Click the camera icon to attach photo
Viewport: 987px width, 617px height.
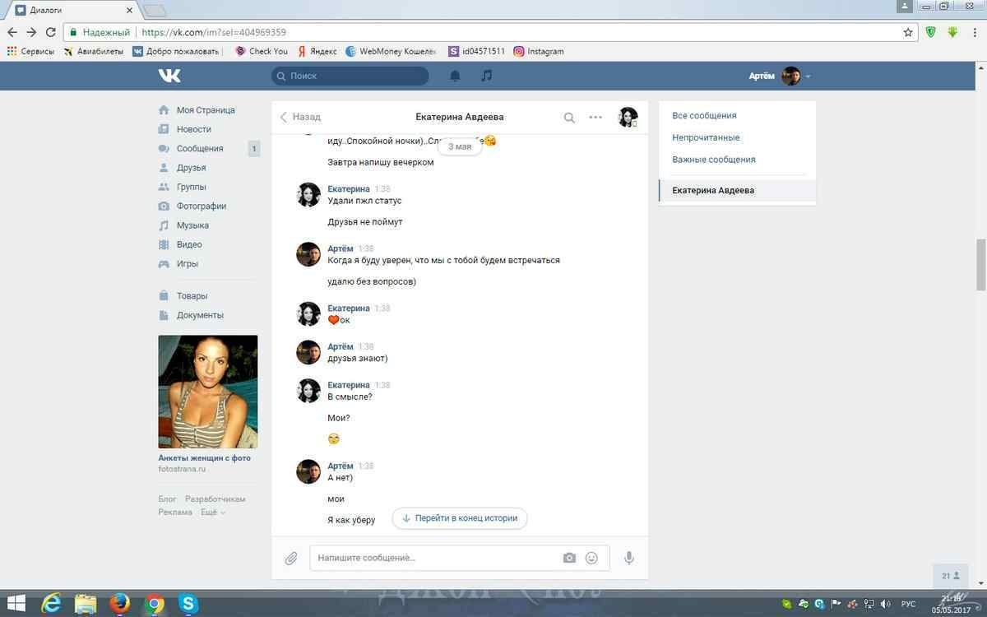(x=569, y=558)
